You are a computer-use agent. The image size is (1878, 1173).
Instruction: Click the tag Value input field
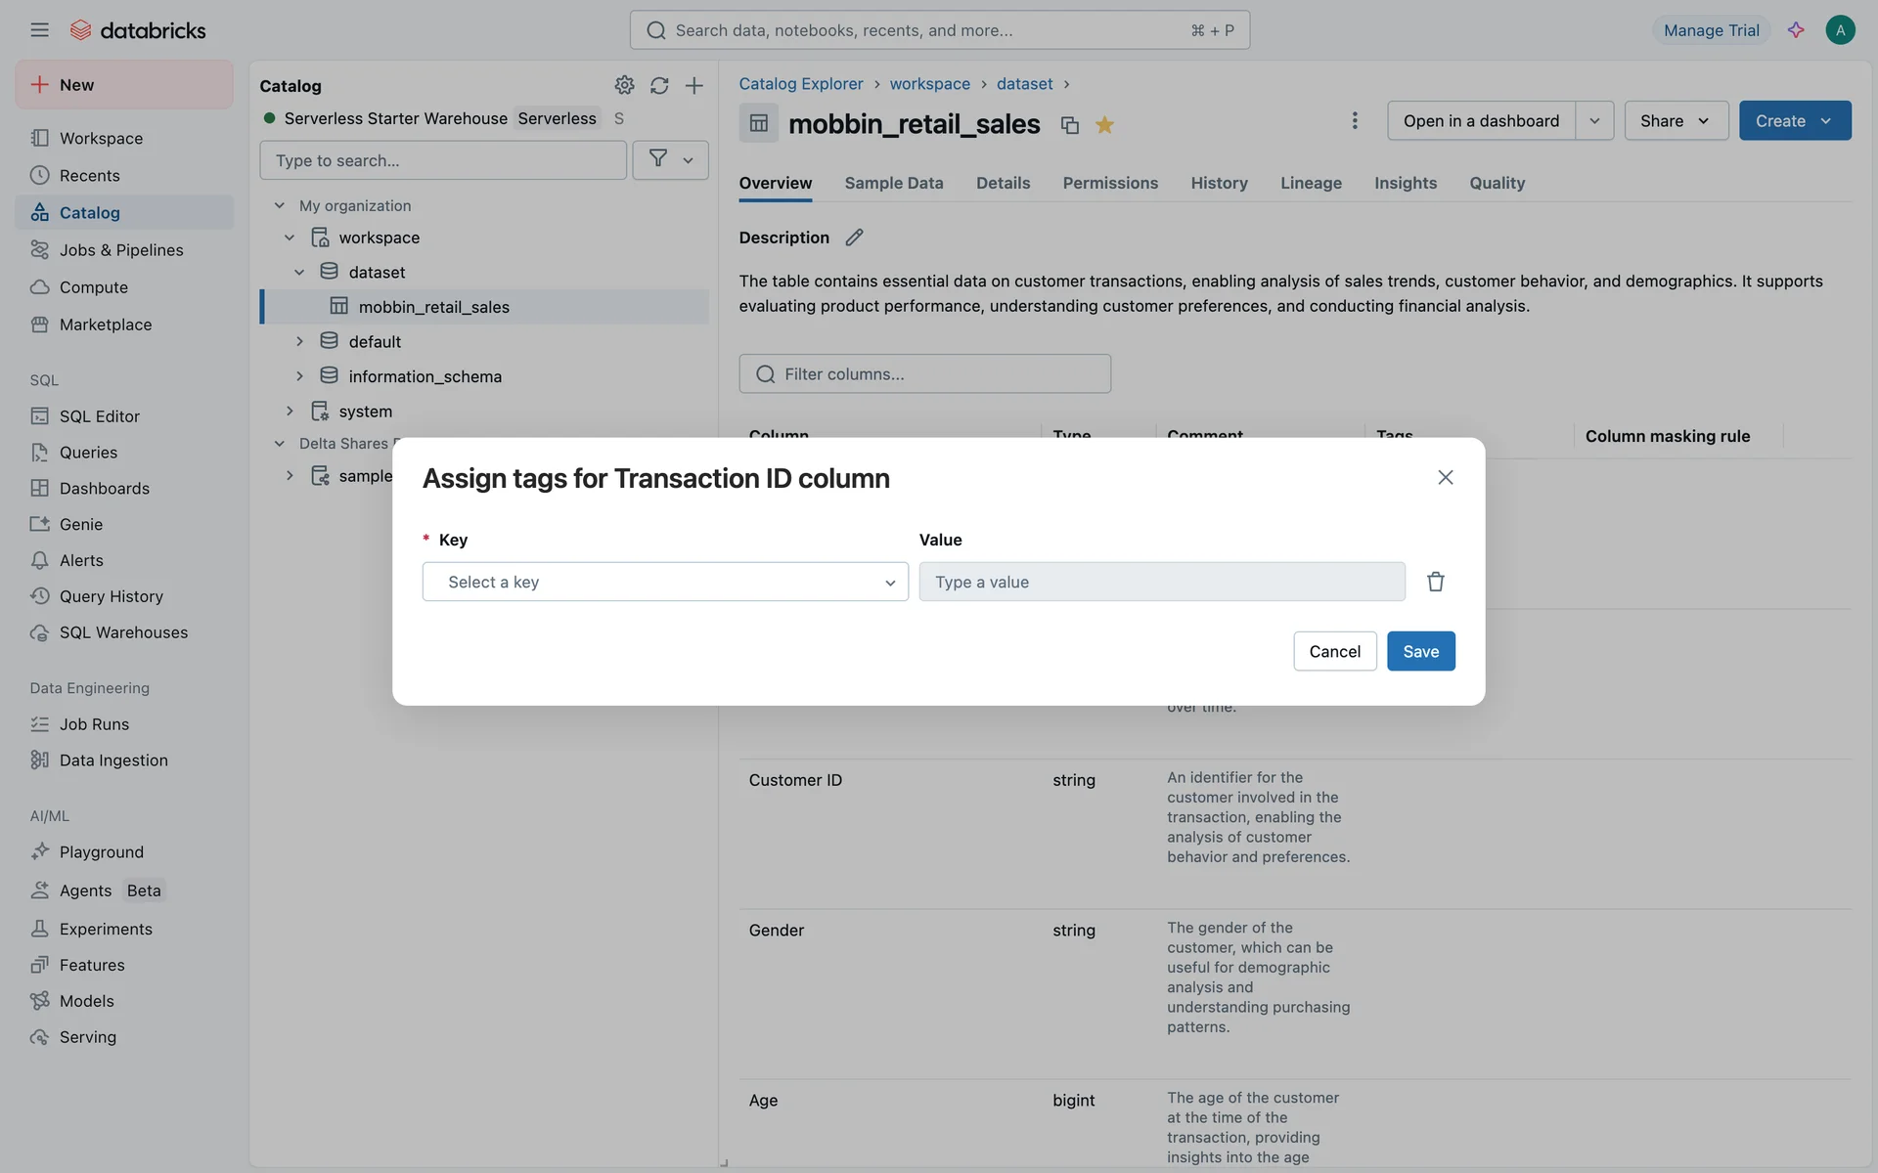pos(1161,582)
